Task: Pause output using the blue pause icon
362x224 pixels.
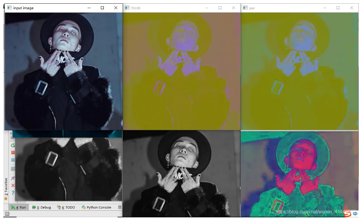Action: coord(13,160)
